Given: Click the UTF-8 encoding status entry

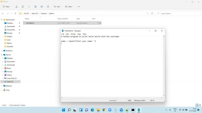Looking at the screenshot, I should pos(152,100).
